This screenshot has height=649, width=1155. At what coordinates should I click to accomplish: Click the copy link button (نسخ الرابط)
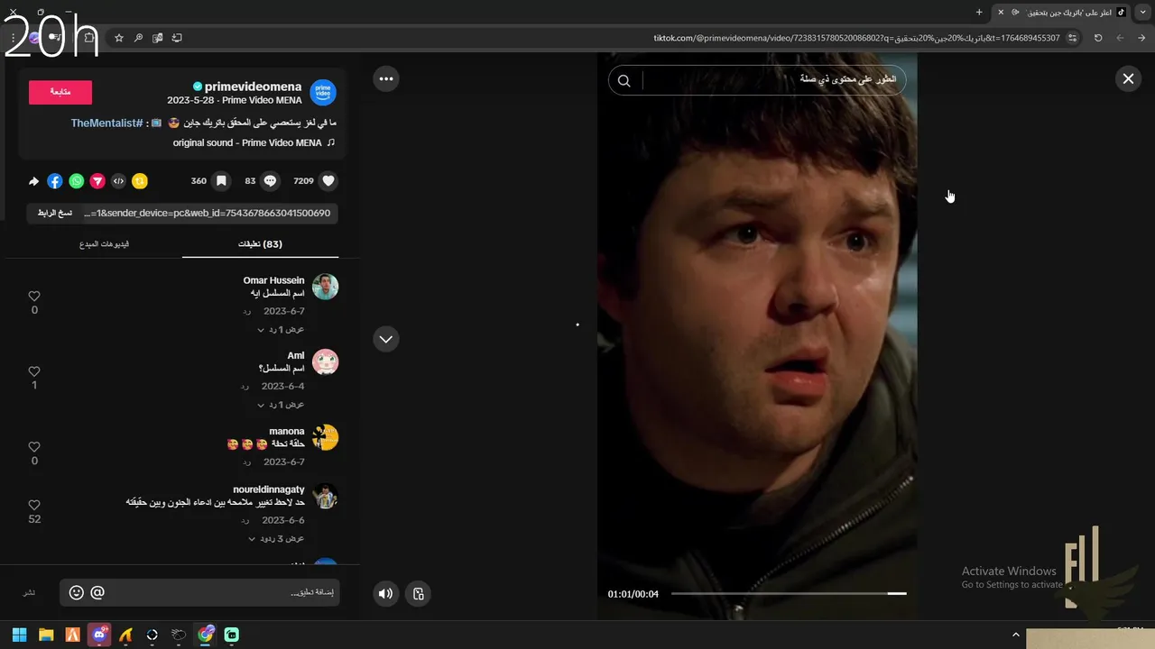pyautogui.click(x=53, y=213)
